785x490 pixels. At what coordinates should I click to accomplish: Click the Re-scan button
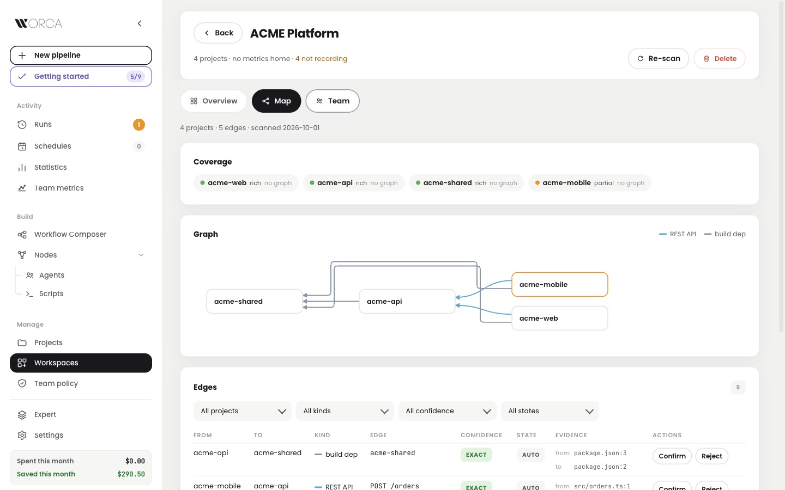659,59
